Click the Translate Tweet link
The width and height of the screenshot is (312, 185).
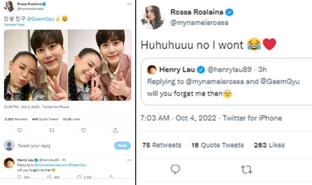click(x=14, y=25)
